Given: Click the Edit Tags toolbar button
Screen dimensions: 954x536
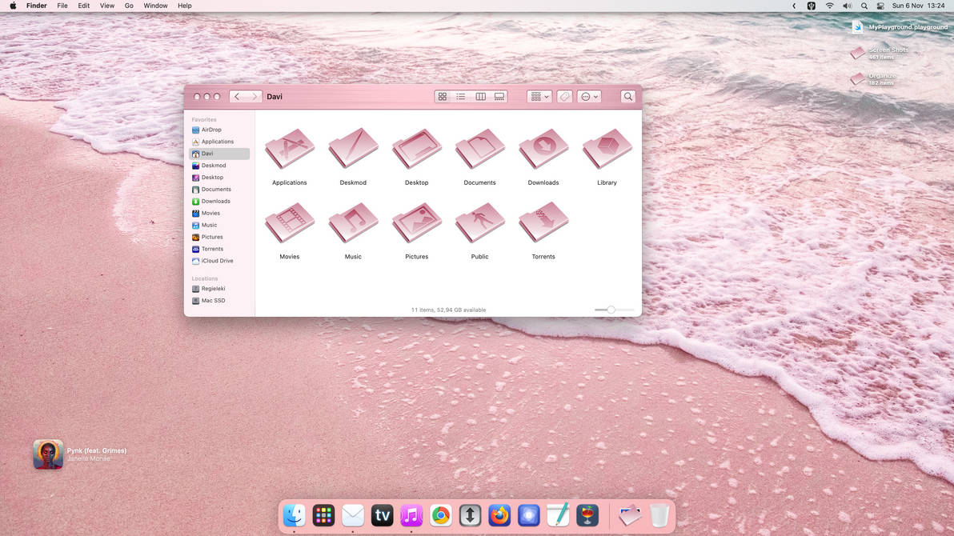Looking at the screenshot, I should coord(564,97).
